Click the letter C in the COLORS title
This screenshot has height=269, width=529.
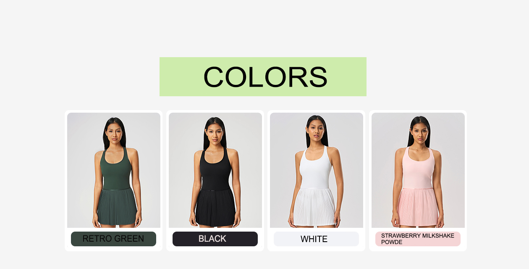point(216,77)
